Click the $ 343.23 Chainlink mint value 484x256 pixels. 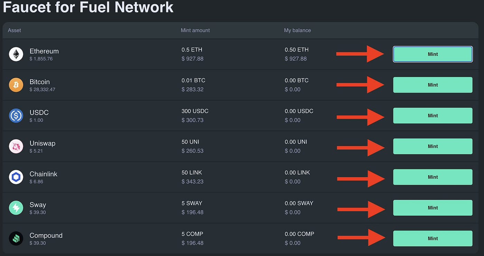coord(193,181)
